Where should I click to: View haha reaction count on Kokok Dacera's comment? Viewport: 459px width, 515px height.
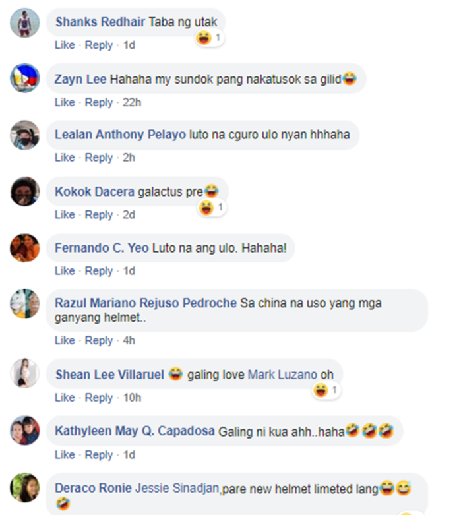pos(212,208)
